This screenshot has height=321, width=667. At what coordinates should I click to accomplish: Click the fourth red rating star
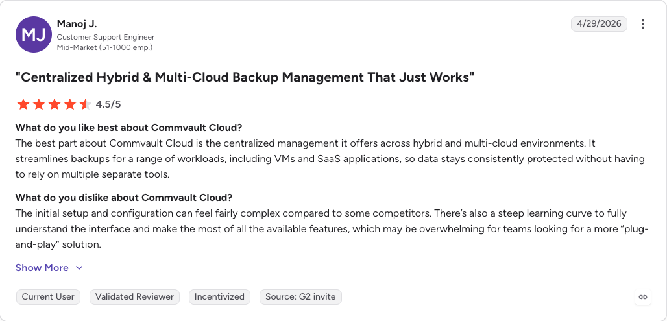tap(70, 104)
